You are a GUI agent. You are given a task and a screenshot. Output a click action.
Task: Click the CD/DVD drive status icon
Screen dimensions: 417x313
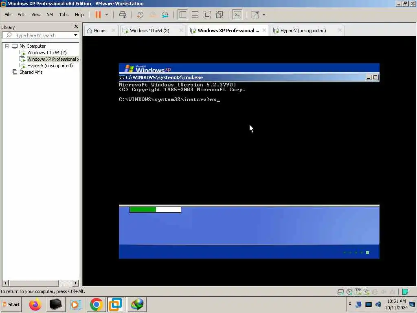[x=349, y=292]
